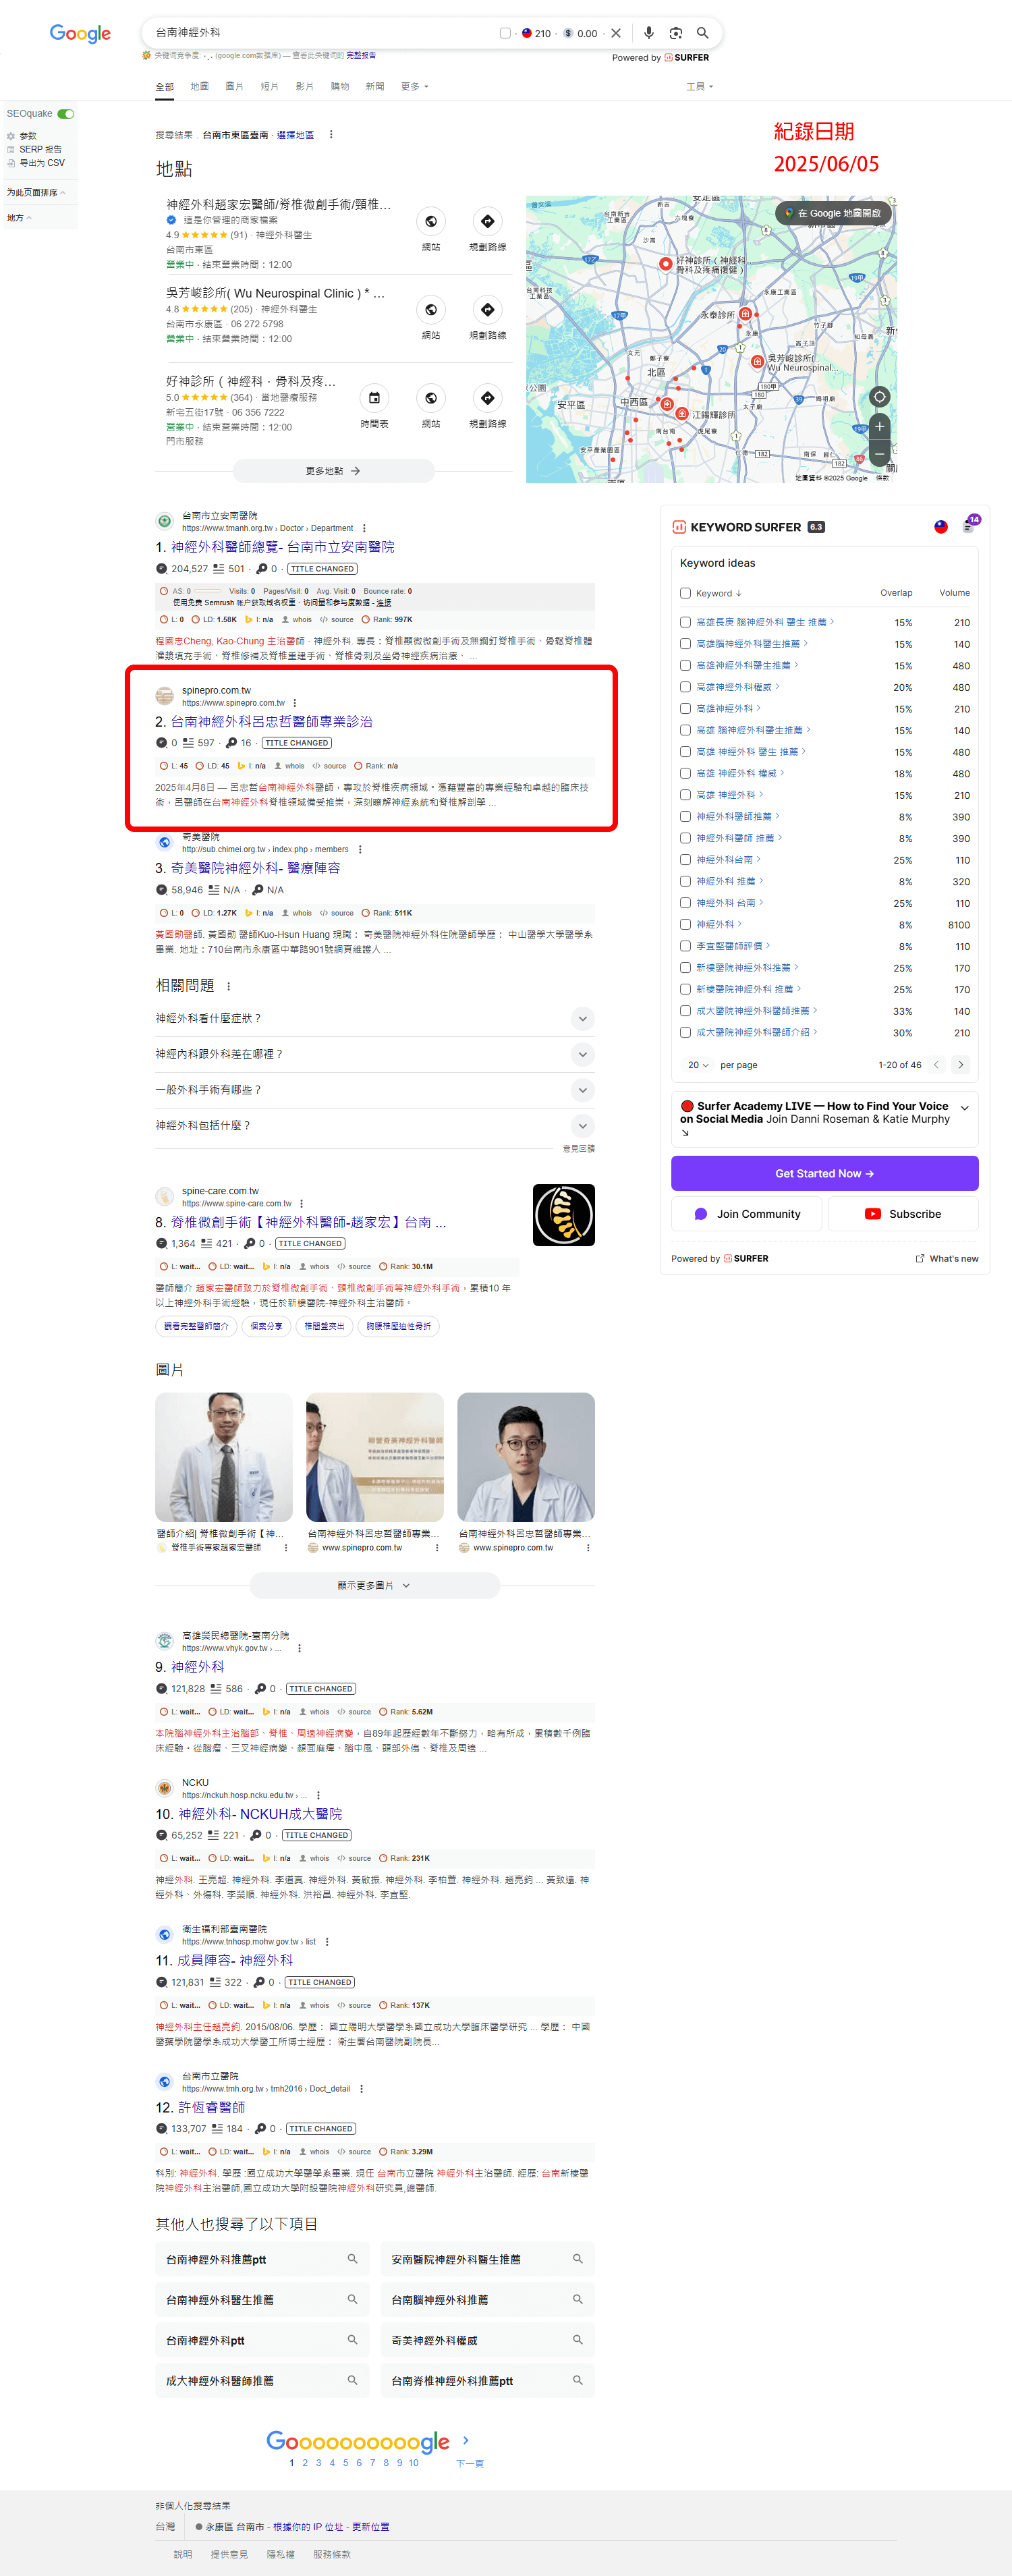
Task: Open more options for 台南市立安南醫院 result
Action: click(x=364, y=528)
